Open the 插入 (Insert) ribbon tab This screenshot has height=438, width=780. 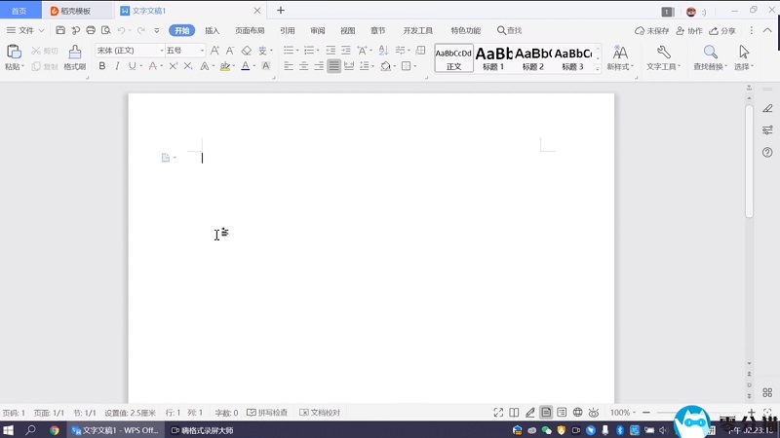[x=212, y=30]
